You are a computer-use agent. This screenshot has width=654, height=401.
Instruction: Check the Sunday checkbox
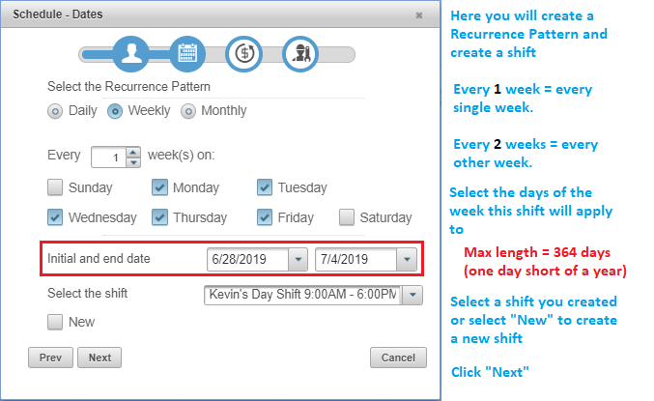point(55,187)
